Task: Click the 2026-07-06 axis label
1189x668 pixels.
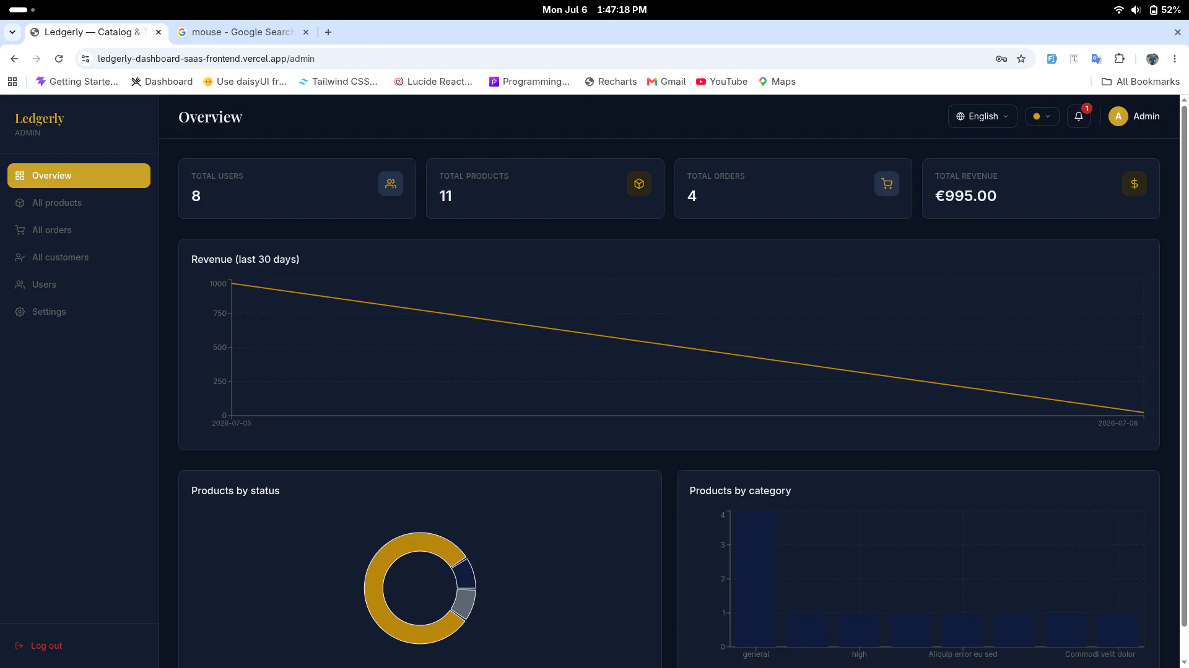Action: (x=1118, y=423)
